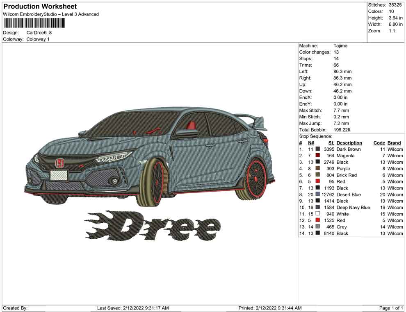The height and width of the screenshot is (312, 406).
Task: Click the Desert Blue color swatch
Action: tap(317, 194)
